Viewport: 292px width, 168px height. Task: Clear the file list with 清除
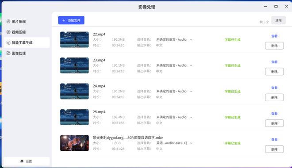point(278,20)
